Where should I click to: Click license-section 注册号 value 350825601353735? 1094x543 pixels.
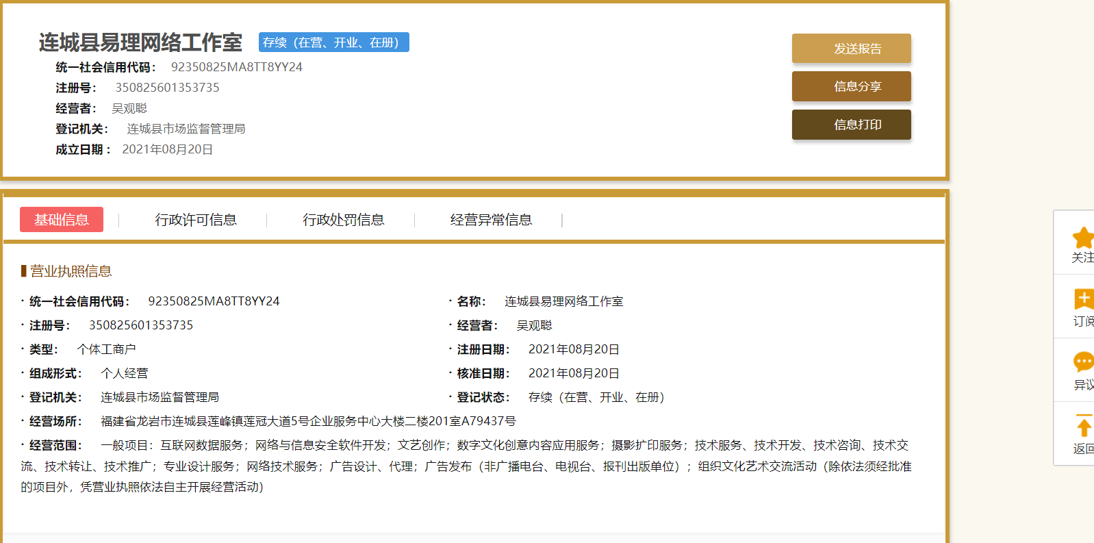pyautogui.click(x=141, y=325)
